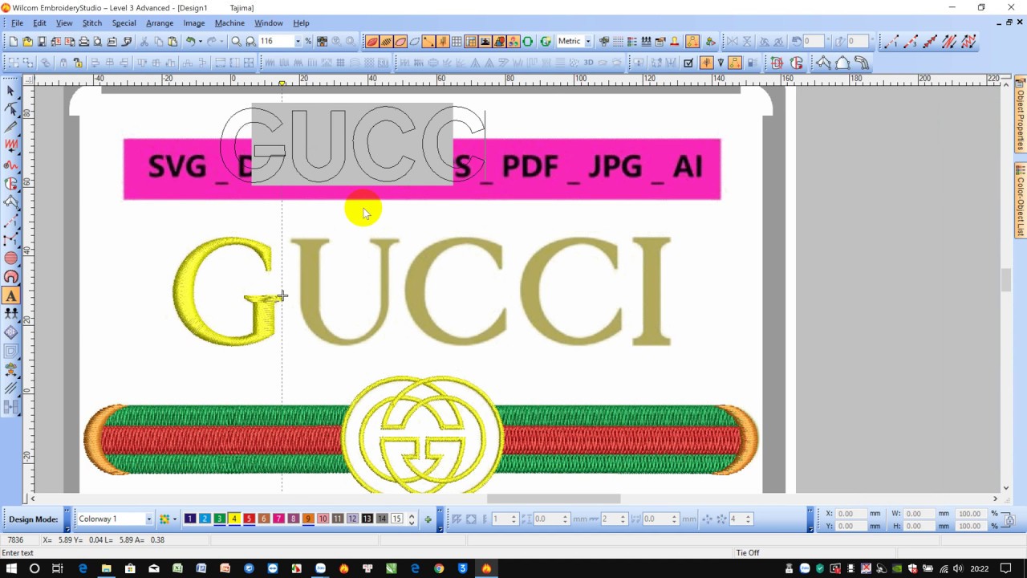Click the red filled shape stitch icon

(371, 42)
